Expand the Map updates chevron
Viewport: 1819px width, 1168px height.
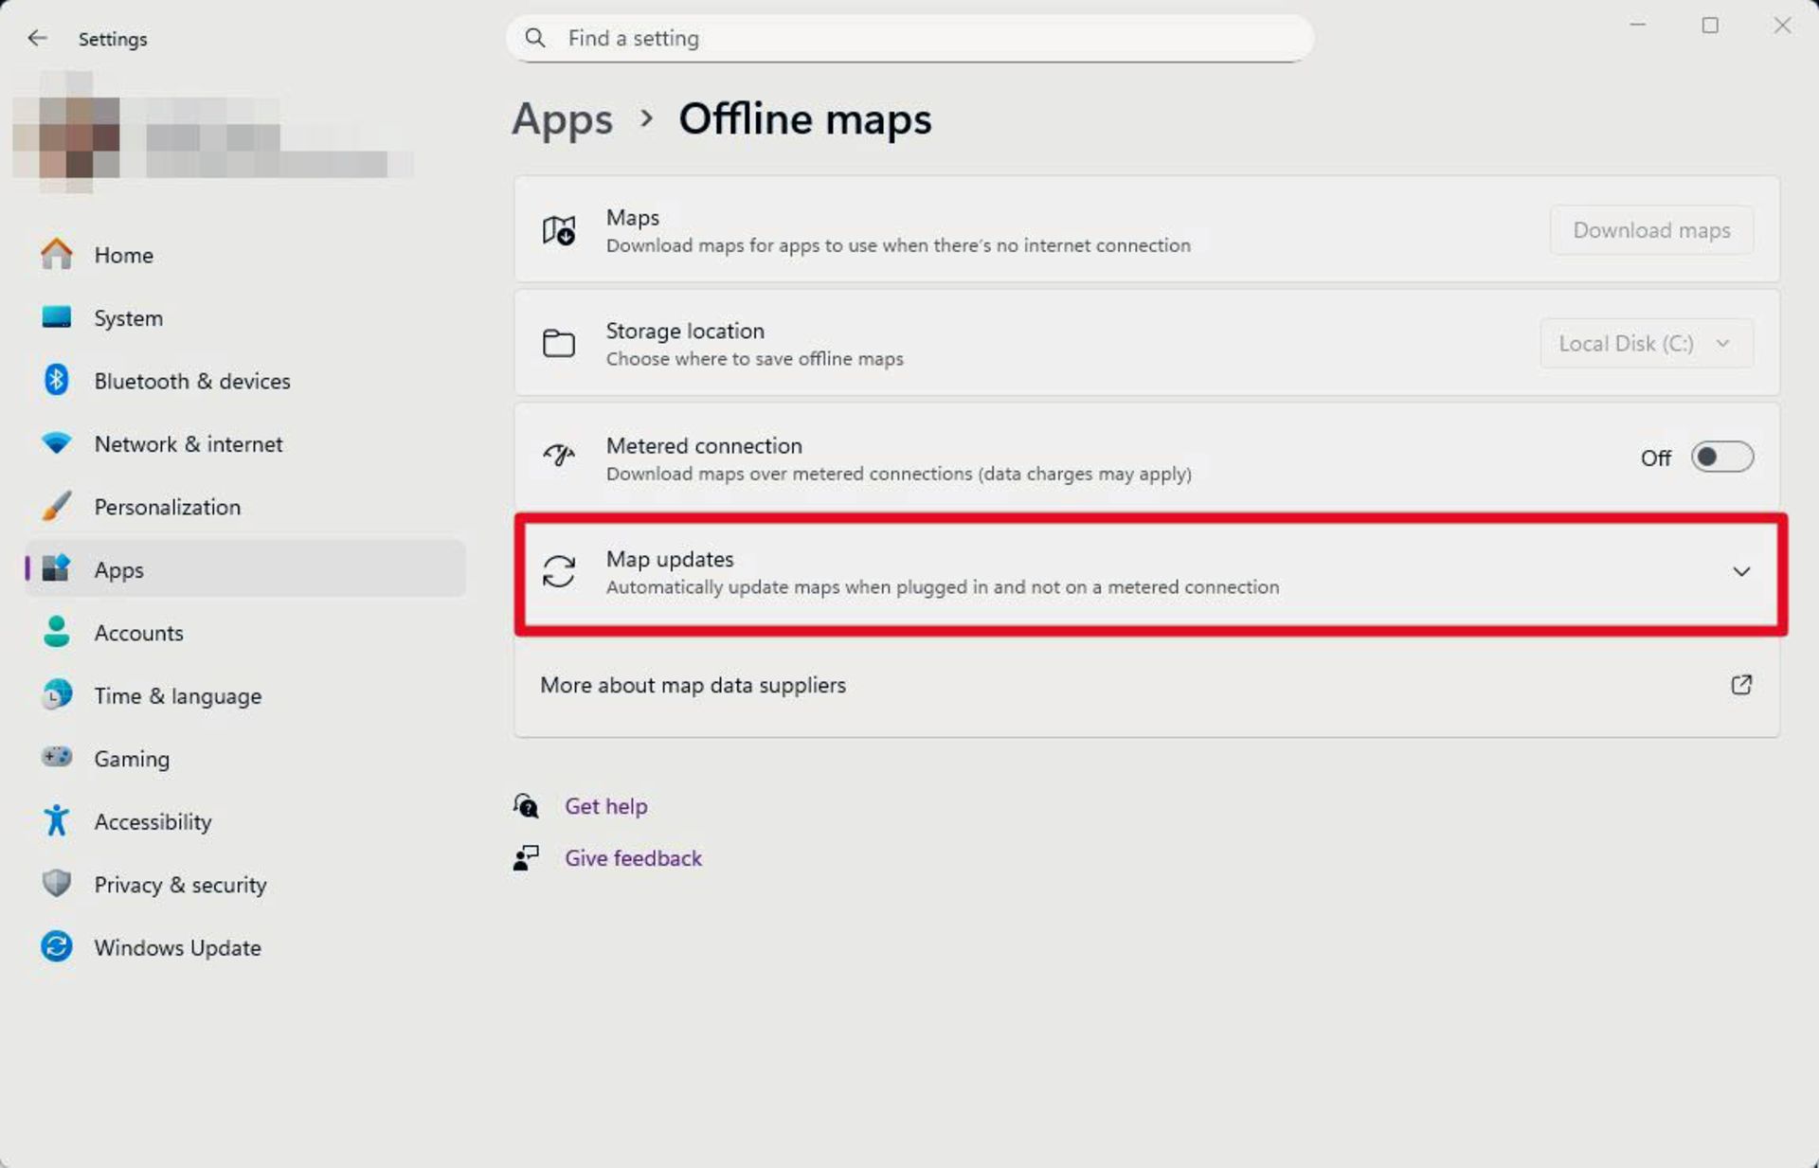click(x=1740, y=571)
